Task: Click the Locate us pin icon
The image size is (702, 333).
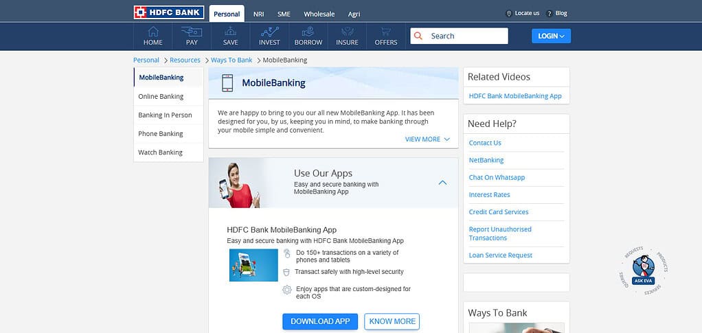Action: coord(508,14)
